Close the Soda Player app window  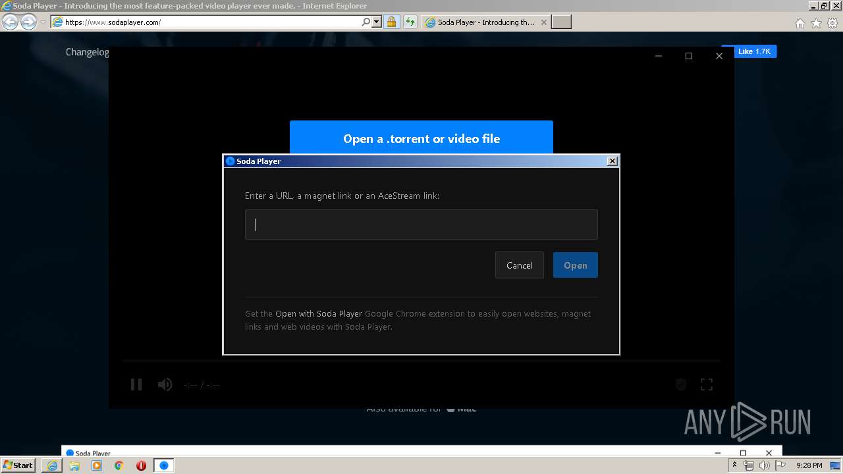(719, 56)
